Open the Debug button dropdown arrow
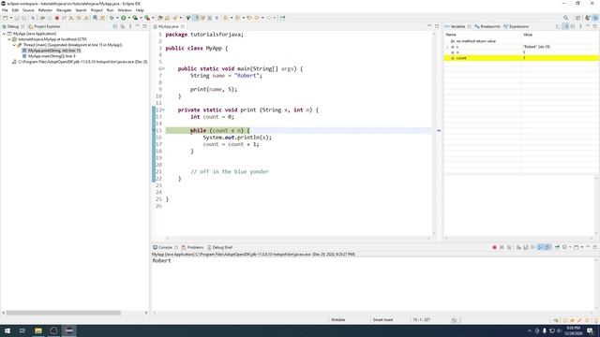Screen dimensions: 600x337 coord(116,18)
